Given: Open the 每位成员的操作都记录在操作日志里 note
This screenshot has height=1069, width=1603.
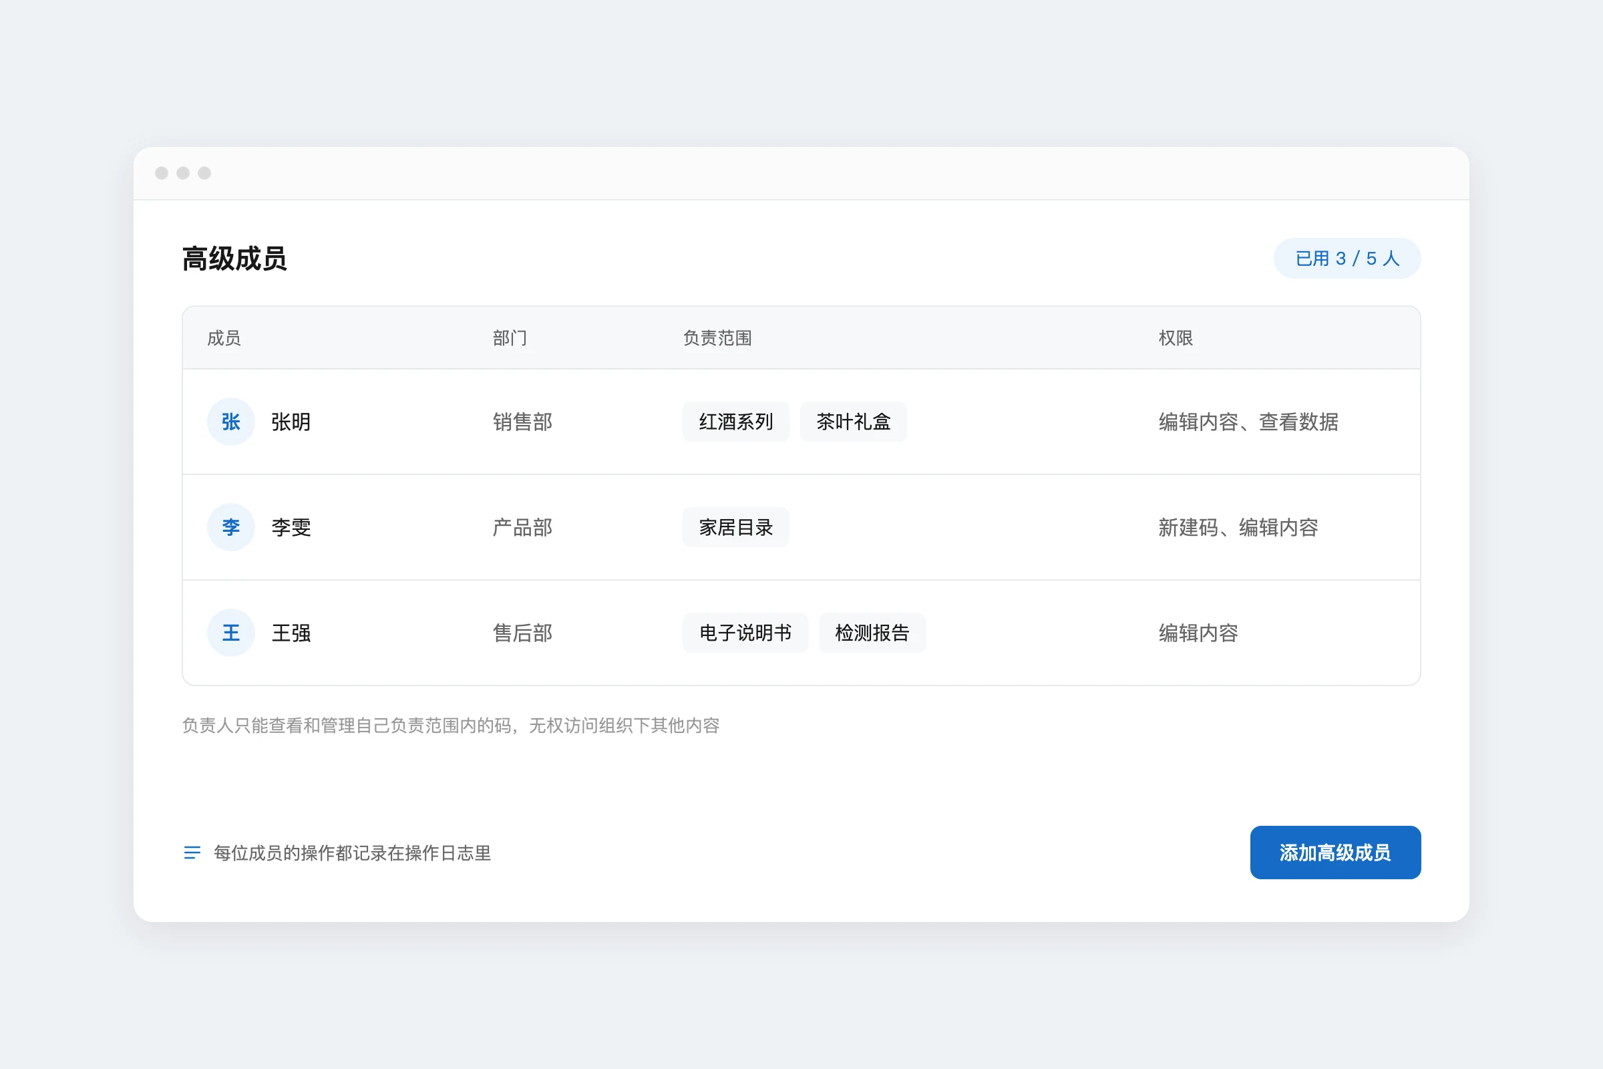Looking at the screenshot, I should (x=353, y=853).
